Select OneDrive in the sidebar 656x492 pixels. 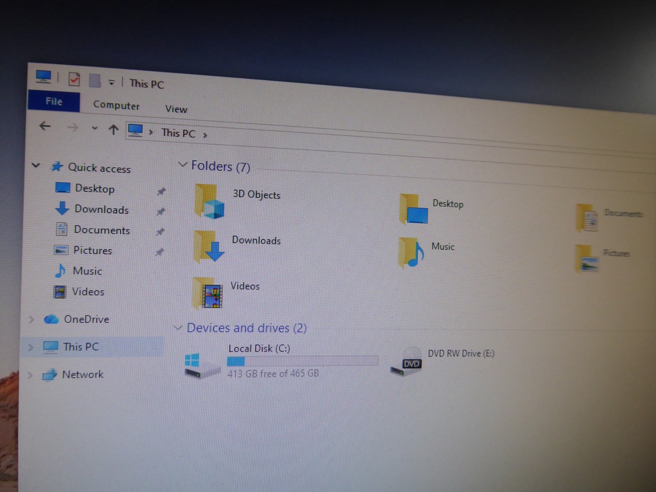(87, 319)
